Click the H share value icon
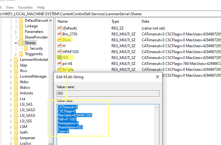Viewport: 221px width, 145px height. (60, 46)
